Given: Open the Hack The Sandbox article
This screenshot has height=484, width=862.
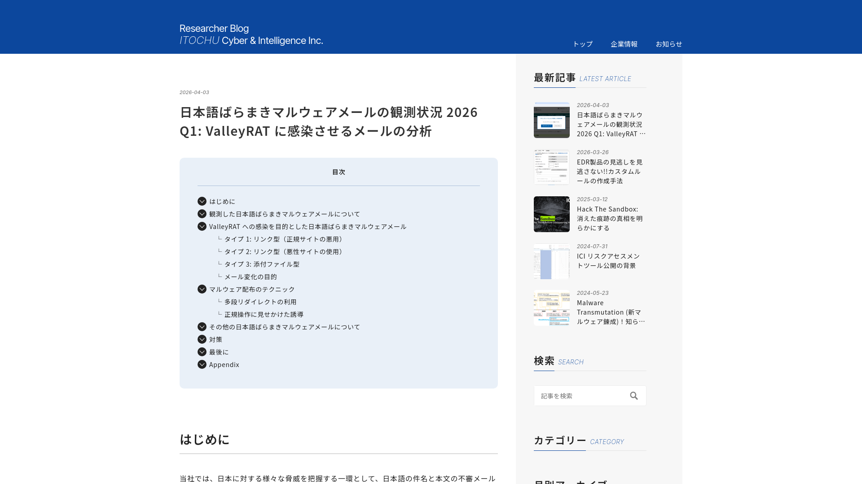Looking at the screenshot, I should point(609,218).
